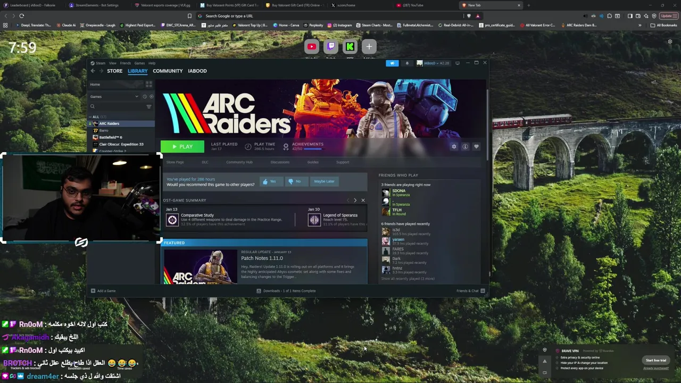Switch Steam to Big Picture mode
The width and height of the screenshot is (681, 383).
click(458, 63)
